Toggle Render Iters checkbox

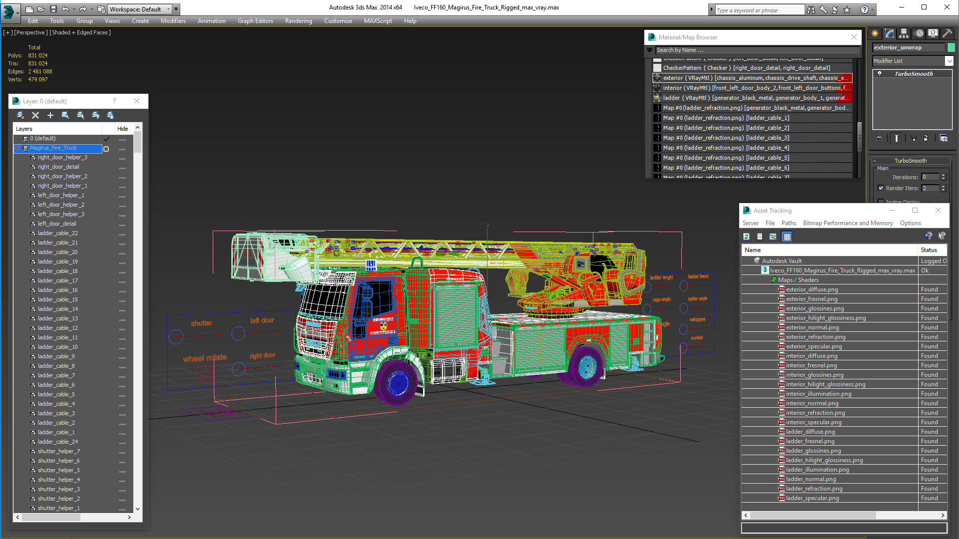point(881,188)
